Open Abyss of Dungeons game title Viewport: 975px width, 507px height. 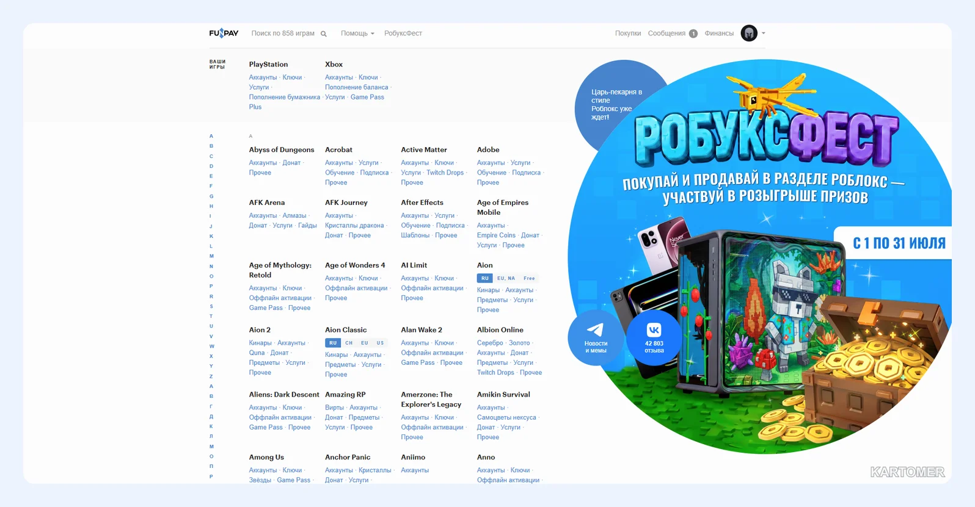[x=282, y=149]
